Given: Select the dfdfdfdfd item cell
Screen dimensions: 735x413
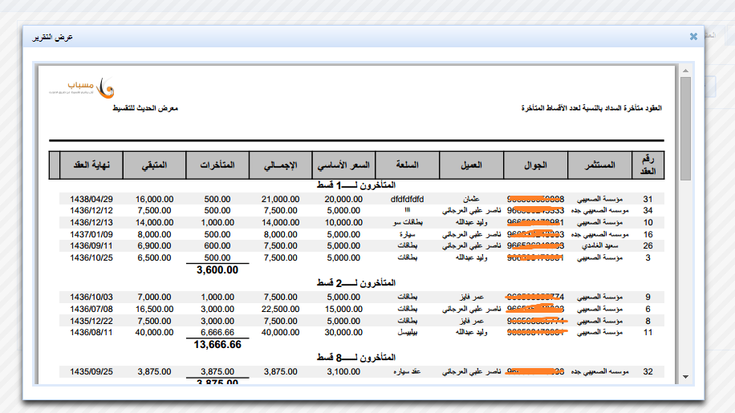Looking at the screenshot, I should tap(407, 199).
